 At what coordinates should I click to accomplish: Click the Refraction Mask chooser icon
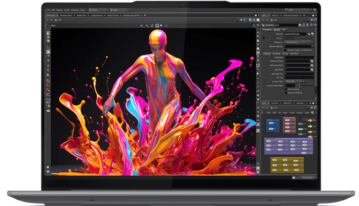[x=312, y=65]
